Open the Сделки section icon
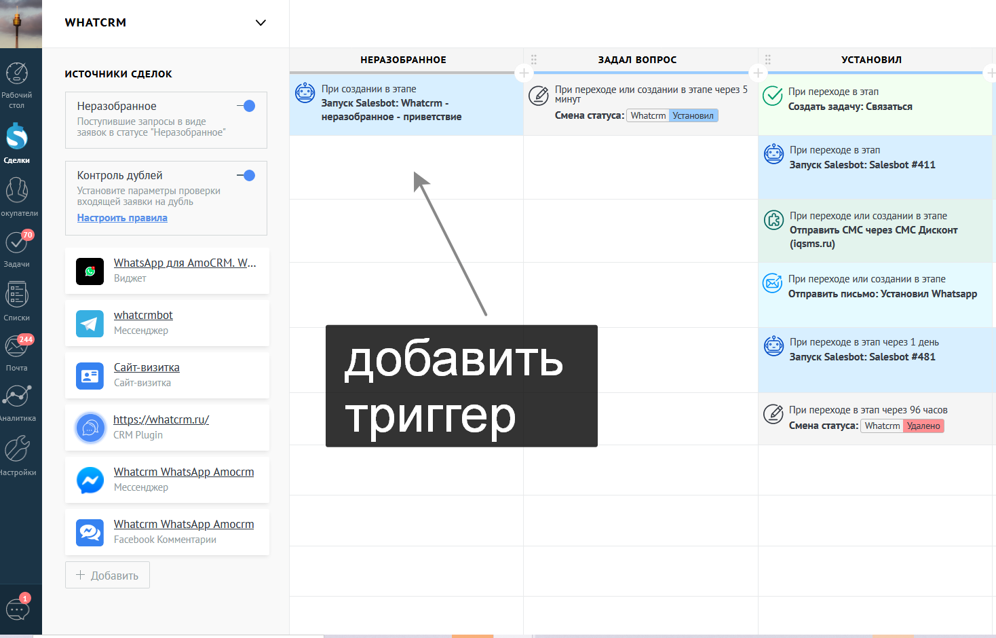The image size is (996, 638). (17, 137)
